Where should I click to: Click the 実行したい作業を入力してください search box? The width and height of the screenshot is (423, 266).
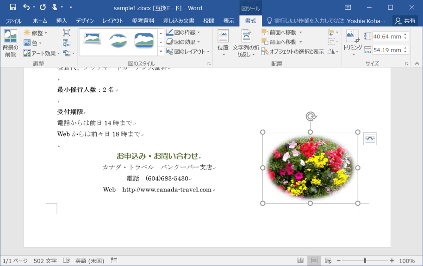coord(305,21)
